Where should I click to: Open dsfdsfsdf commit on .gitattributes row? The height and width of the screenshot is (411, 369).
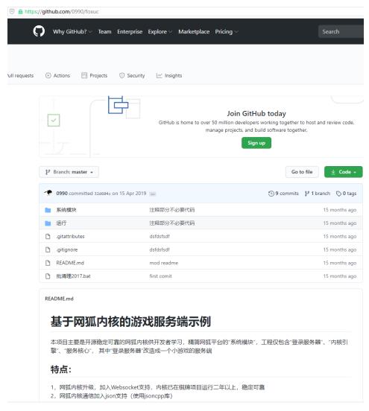coord(160,237)
